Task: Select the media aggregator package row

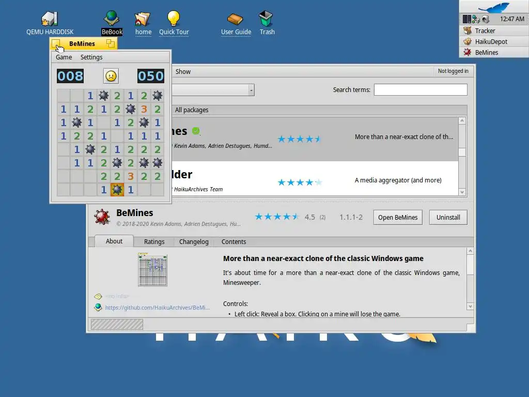Action: [315, 178]
